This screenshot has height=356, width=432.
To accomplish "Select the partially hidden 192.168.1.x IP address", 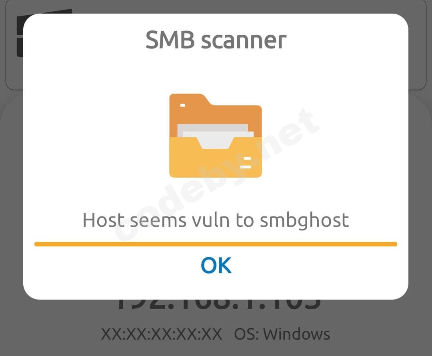I will pos(218,305).
